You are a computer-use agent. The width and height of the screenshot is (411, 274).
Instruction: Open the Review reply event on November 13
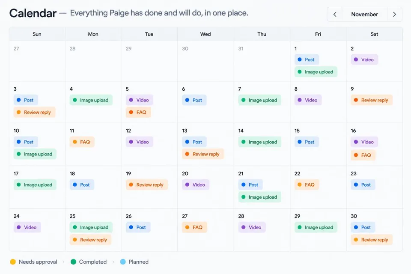(x=203, y=154)
